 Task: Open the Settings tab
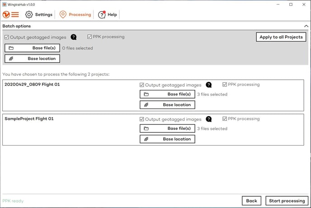(x=43, y=14)
